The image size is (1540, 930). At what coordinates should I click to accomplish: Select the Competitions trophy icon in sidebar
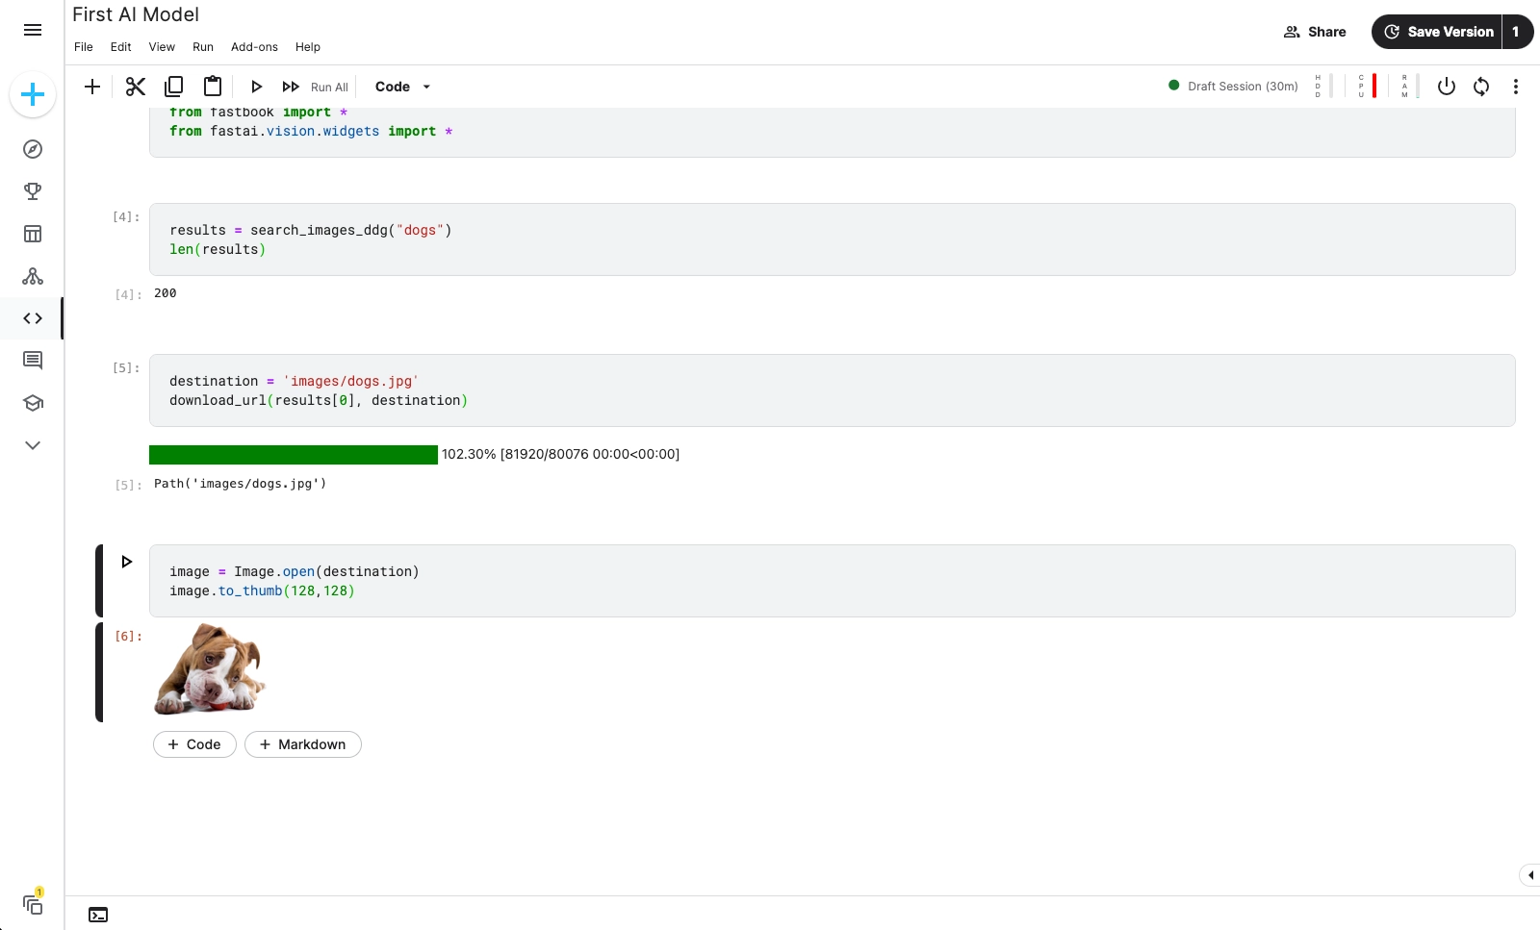(x=33, y=191)
